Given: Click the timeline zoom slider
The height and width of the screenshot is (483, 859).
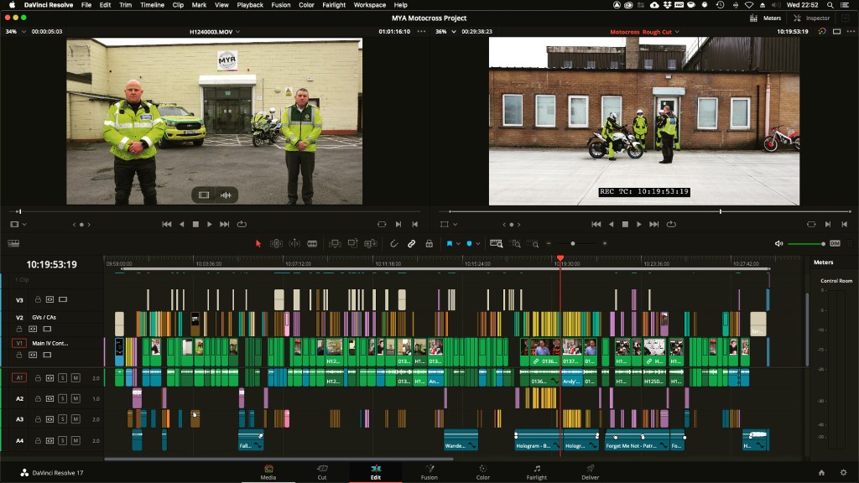Looking at the screenshot, I should (573, 243).
